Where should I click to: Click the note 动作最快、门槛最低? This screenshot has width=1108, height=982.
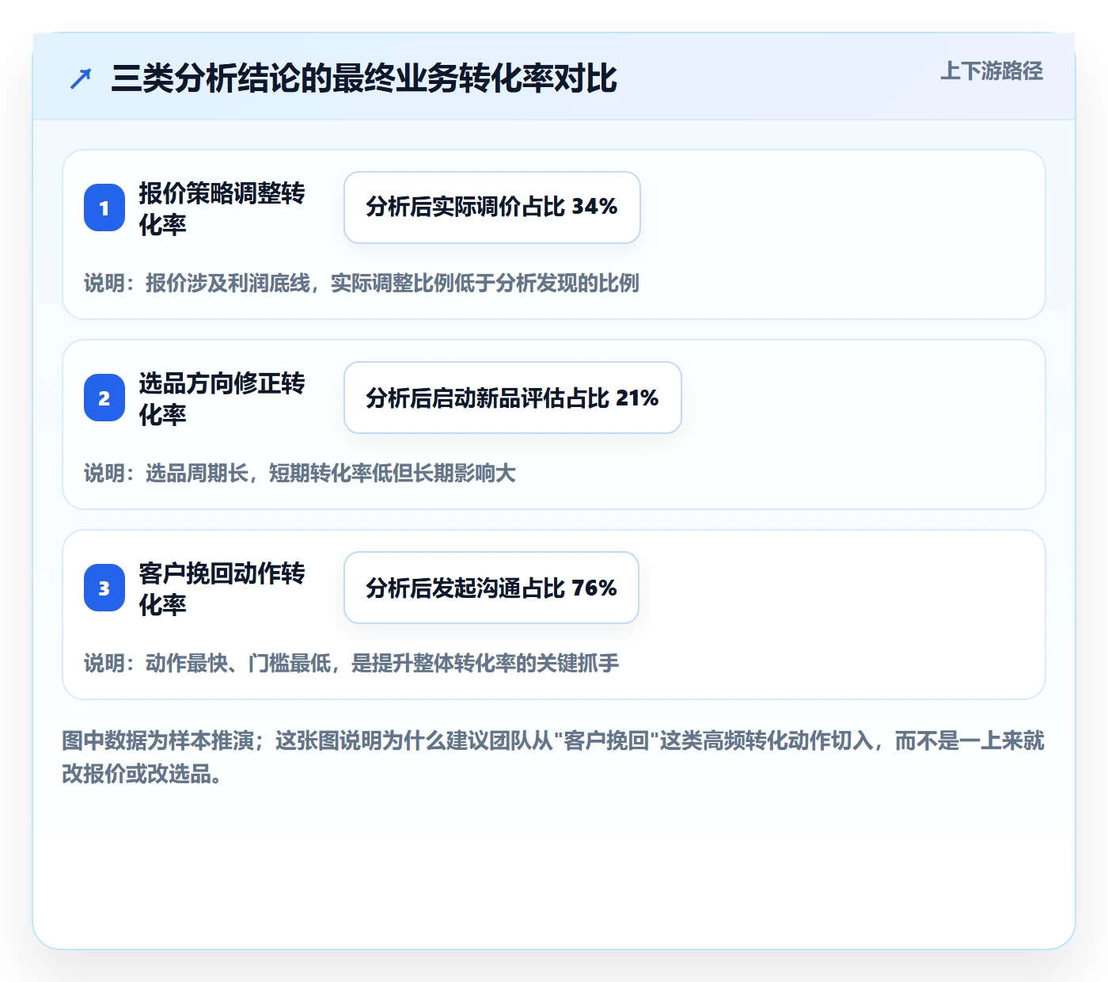(x=351, y=663)
